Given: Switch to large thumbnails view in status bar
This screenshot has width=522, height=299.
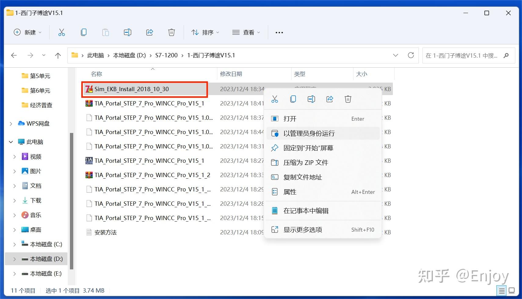Looking at the screenshot, I should [512, 290].
